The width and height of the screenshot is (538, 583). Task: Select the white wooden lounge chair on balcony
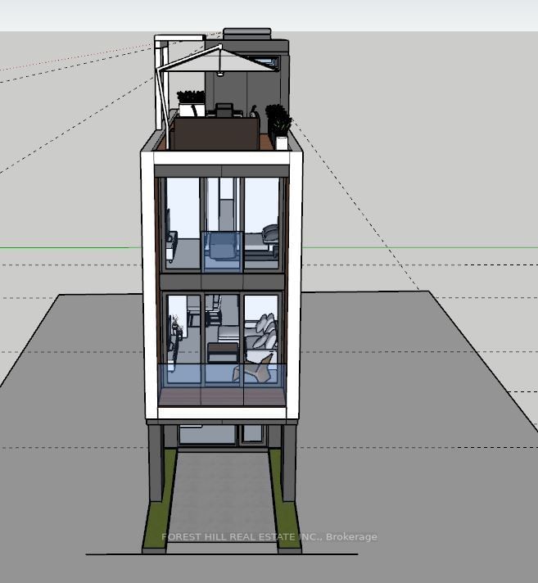(255, 369)
